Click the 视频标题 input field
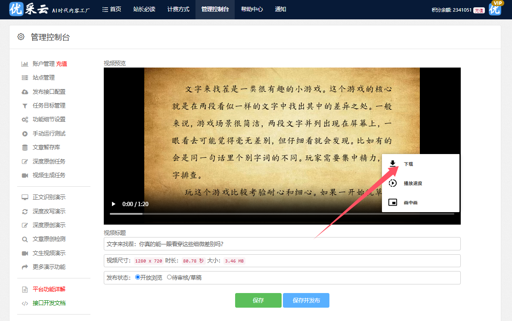The height and width of the screenshot is (321, 512). (282, 244)
